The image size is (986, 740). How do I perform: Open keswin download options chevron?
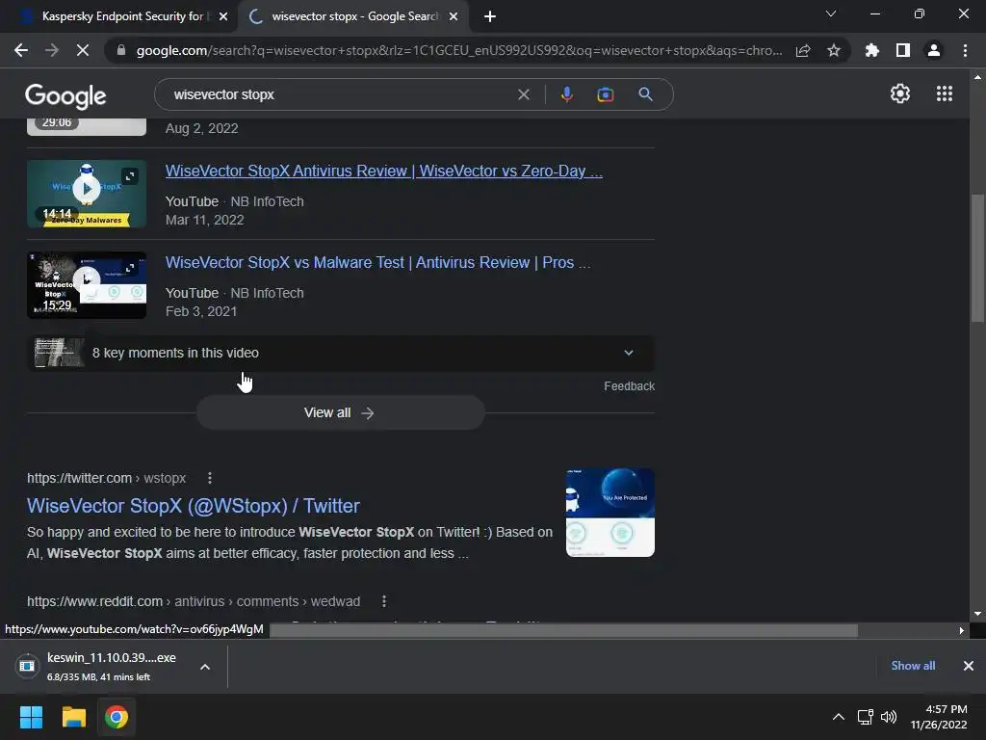tap(205, 667)
